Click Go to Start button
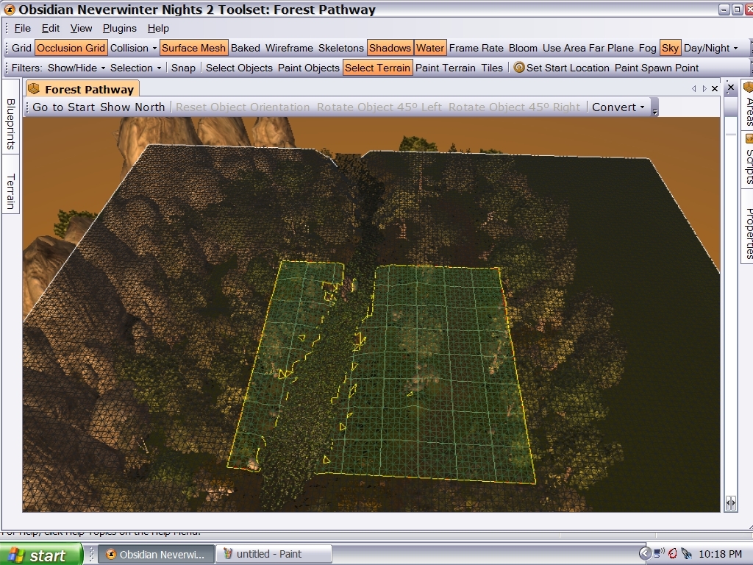 coord(65,107)
